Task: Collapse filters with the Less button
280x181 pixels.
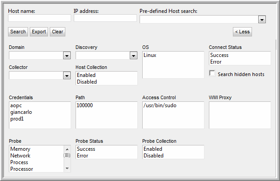Action: (242, 32)
